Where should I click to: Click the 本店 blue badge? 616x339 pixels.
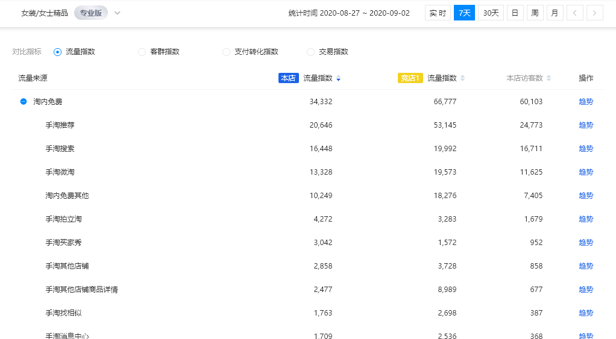(288, 78)
